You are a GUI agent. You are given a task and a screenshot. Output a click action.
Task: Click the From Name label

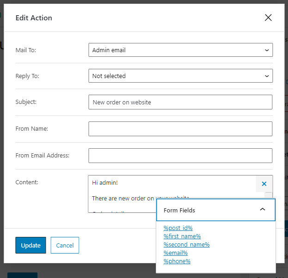[x=32, y=129]
